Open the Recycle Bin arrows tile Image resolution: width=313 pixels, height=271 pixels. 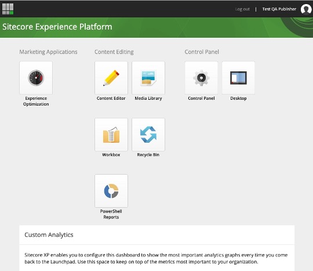point(148,135)
